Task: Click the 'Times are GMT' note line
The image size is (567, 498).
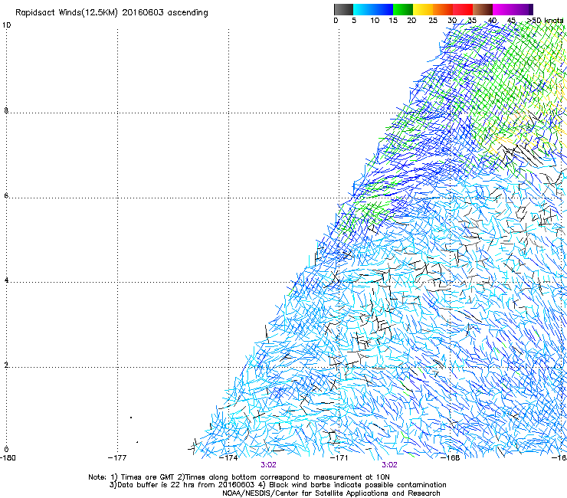Action: click(239, 477)
